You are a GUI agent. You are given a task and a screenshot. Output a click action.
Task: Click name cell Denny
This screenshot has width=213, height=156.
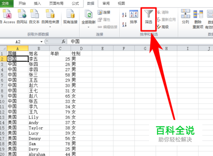click(39, 138)
